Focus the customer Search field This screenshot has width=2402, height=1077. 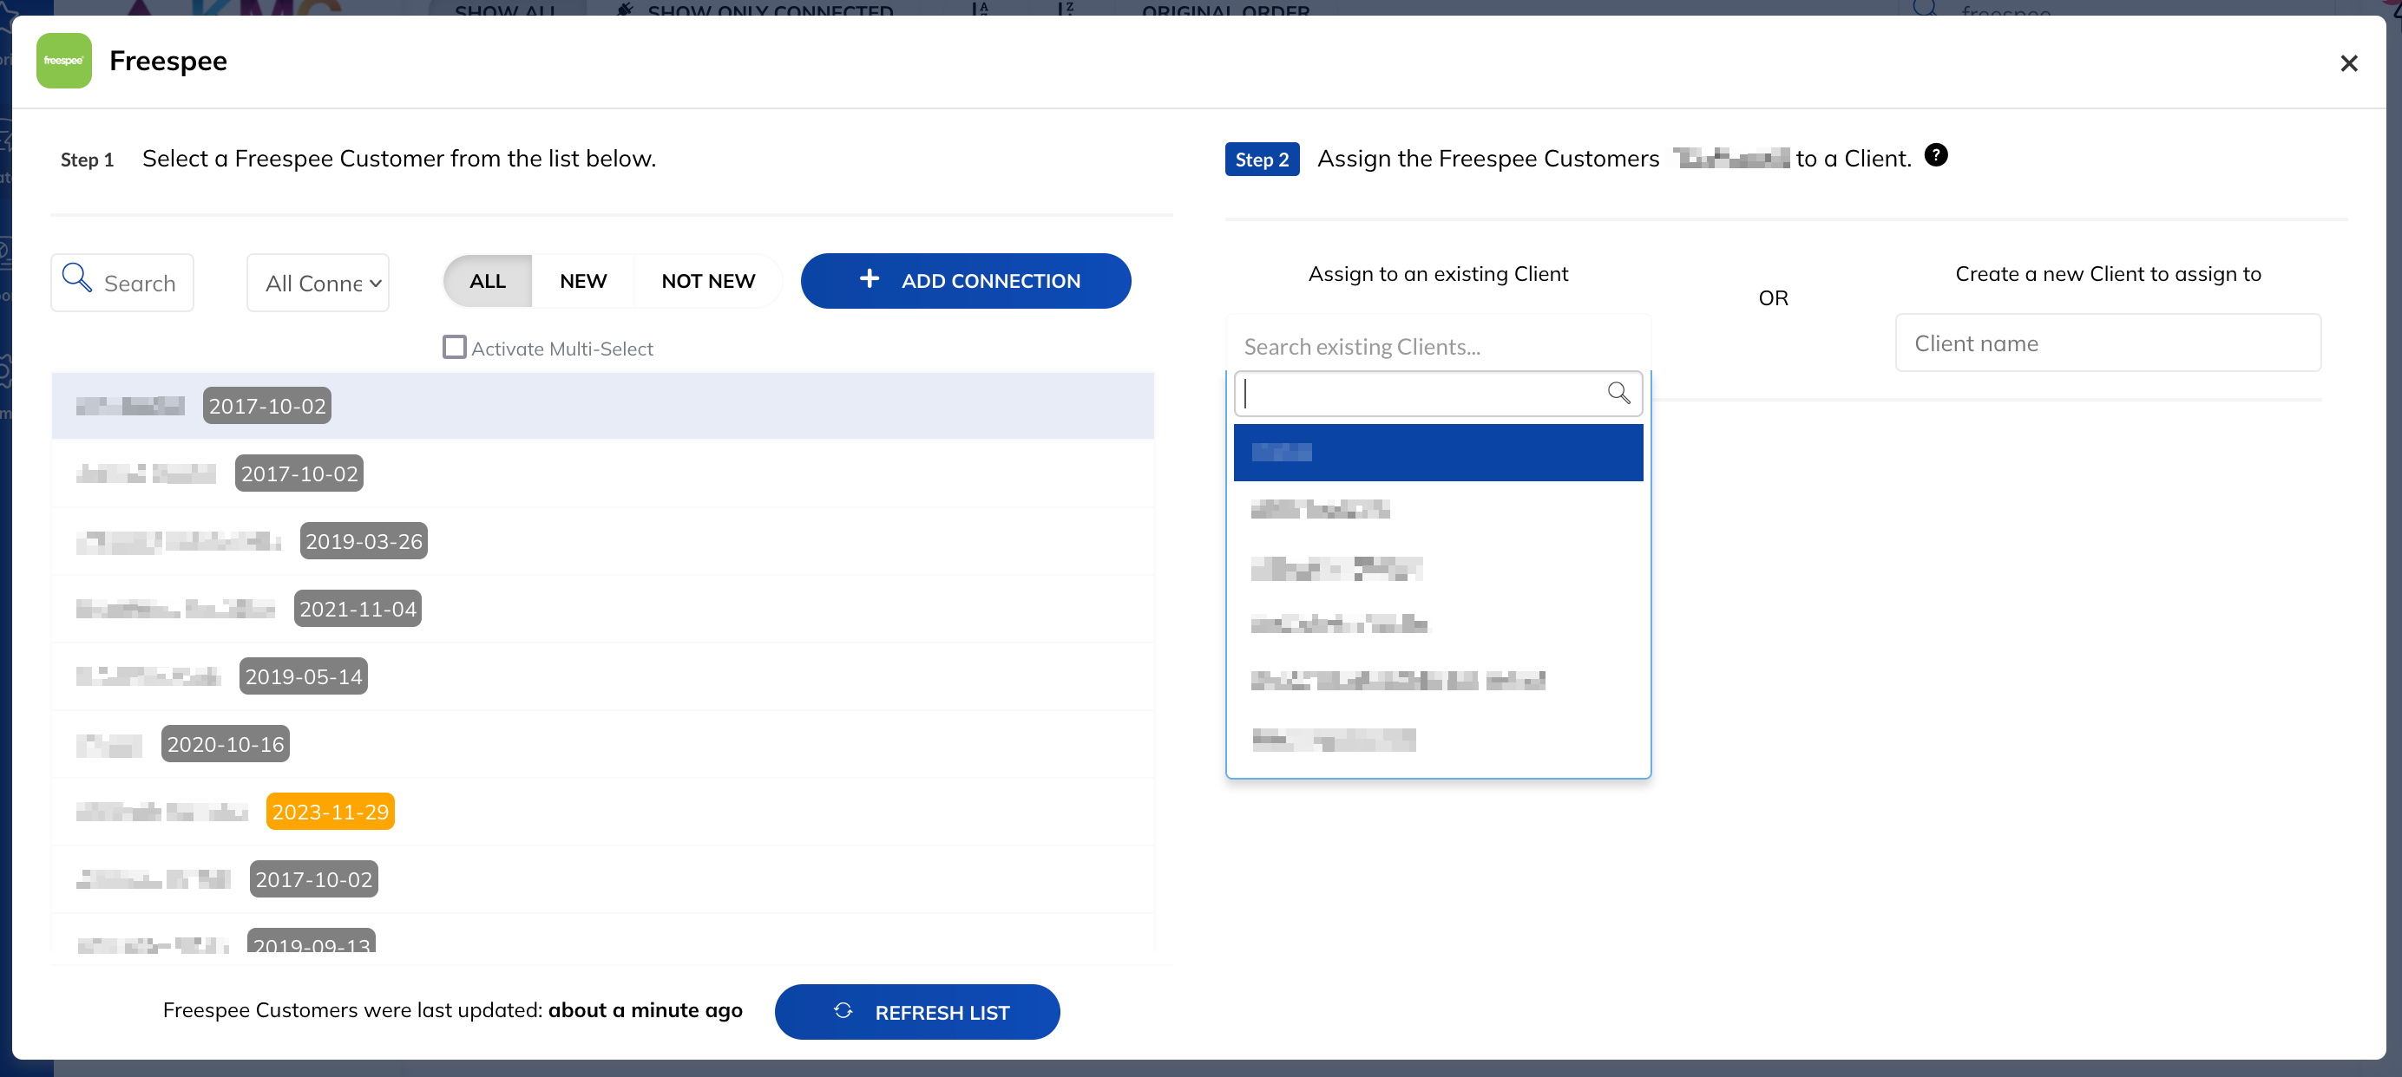click(x=122, y=283)
